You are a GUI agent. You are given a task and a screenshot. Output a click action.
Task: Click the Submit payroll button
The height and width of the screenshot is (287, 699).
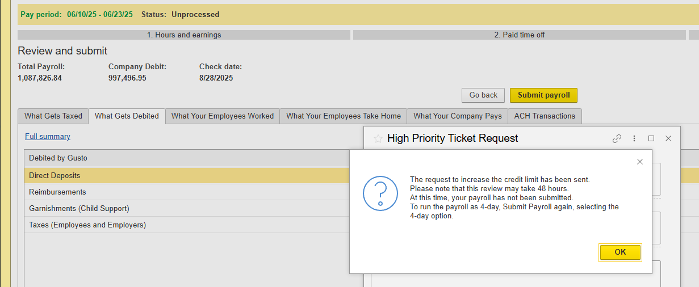click(x=543, y=95)
